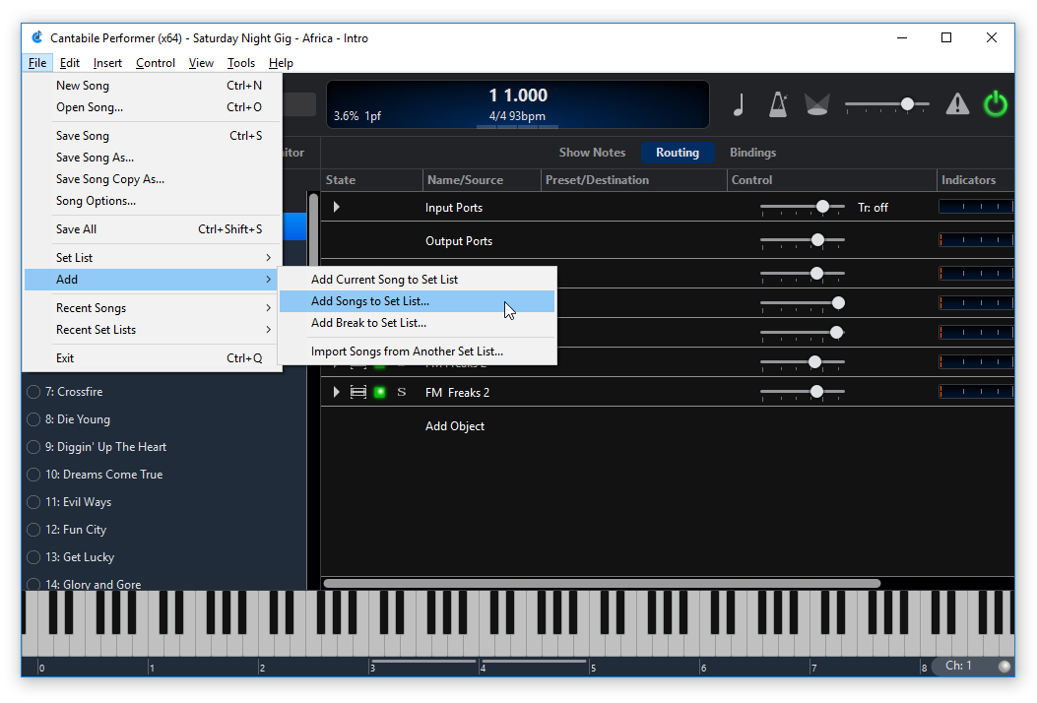Choose Save Song Copy As...
1037x703 pixels.
tap(153, 179)
